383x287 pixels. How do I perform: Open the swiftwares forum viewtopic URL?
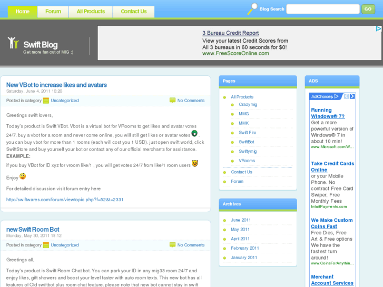click(65, 200)
